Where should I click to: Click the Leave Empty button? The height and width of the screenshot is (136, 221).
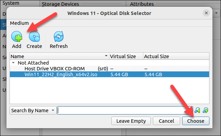click(131, 121)
